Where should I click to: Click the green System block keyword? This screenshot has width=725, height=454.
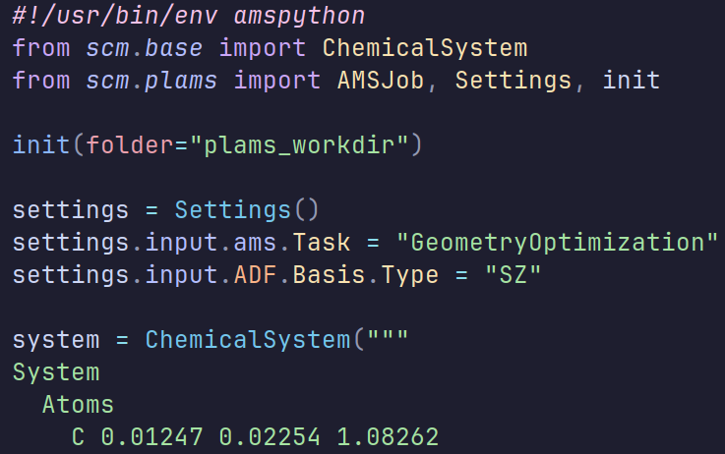coord(56,371)
